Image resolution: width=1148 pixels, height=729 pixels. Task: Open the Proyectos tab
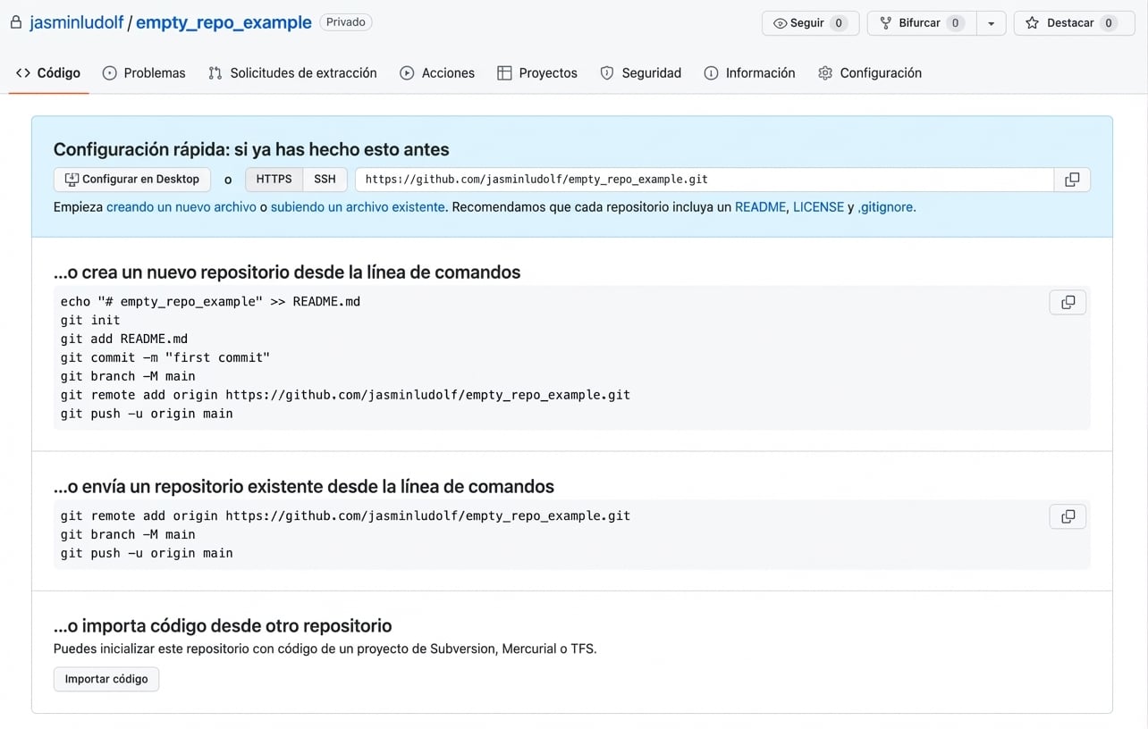click(x=537, y=73)
